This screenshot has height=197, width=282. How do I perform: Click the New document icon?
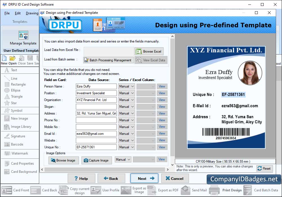coord(4,58)
